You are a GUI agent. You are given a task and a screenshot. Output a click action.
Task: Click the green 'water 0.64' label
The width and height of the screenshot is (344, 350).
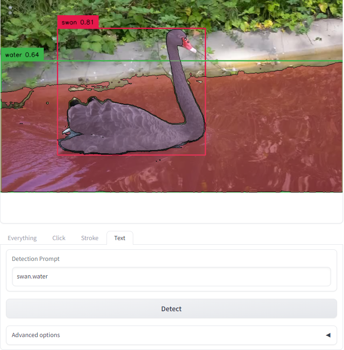(x=22, y=54)
